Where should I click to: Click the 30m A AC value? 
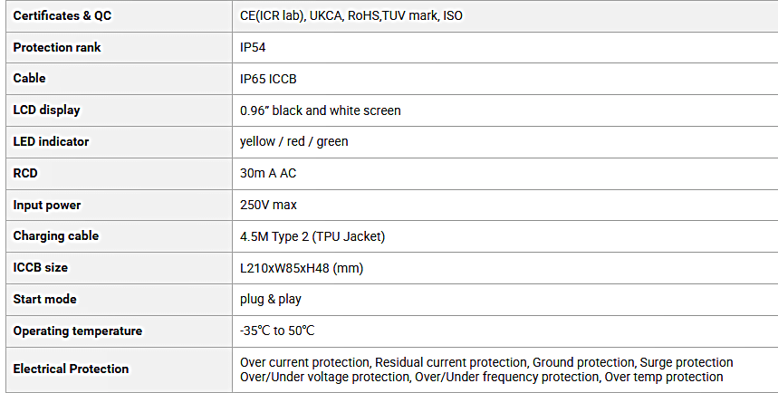[x=268, y=174]
